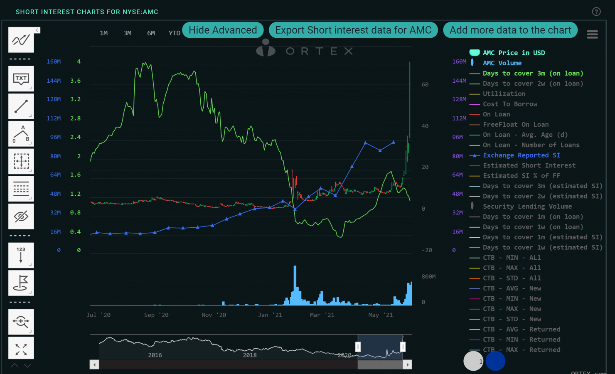Enable On Loan - Number of Loans
Viewport: 615px width, 374px height.
click(x=531, y=145)
